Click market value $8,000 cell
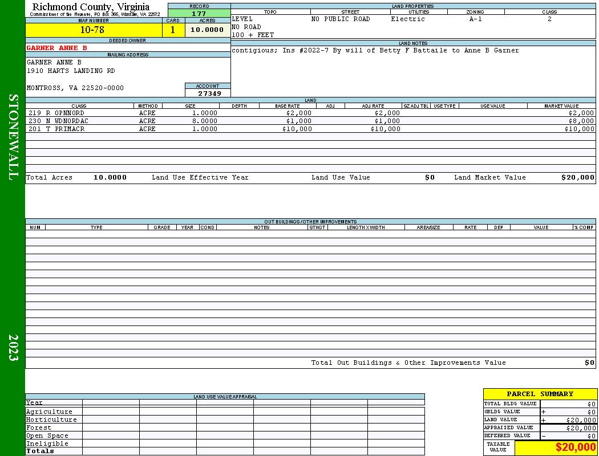 (x=581, y=121)
